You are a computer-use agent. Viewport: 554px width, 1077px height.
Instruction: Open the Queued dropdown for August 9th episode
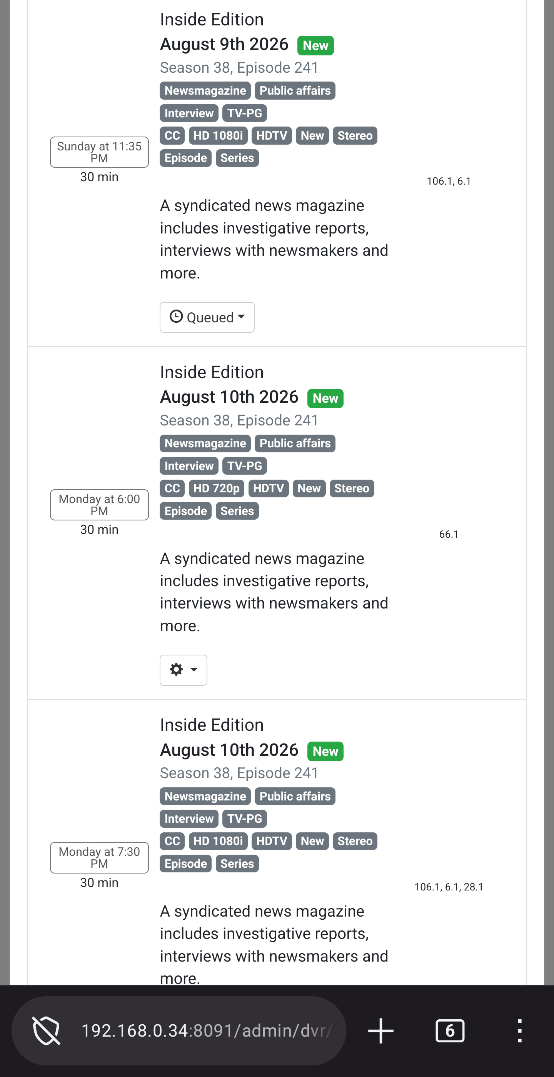207,317
